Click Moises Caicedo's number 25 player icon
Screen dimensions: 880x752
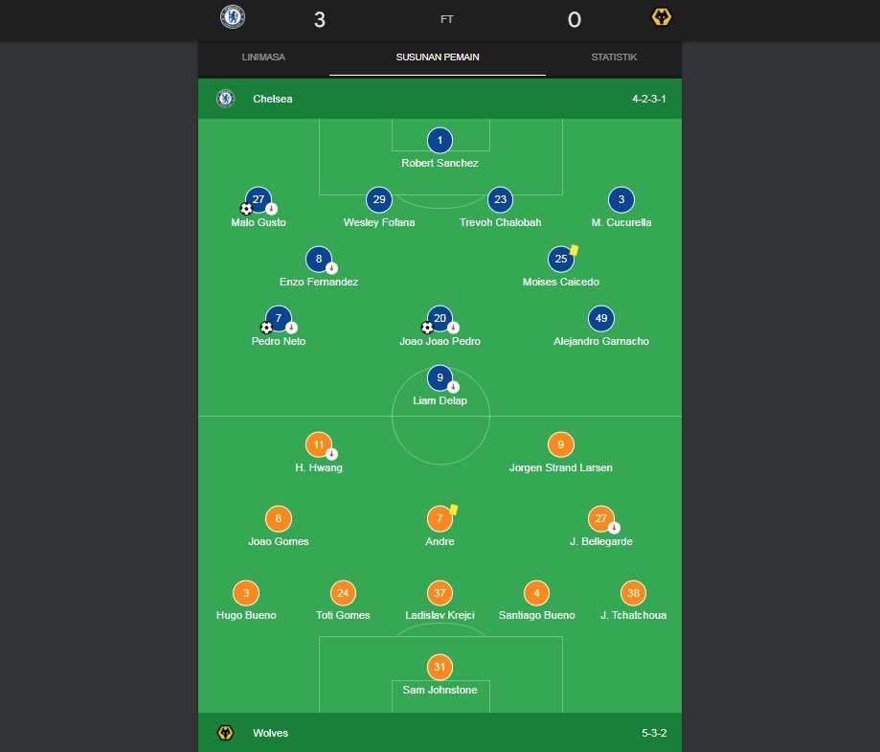click(561, 259)
